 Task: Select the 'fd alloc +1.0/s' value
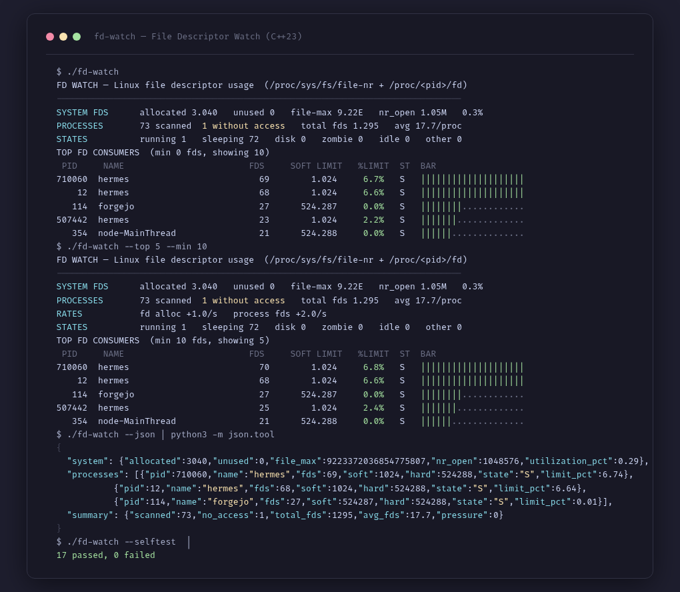tap(179, 313)
